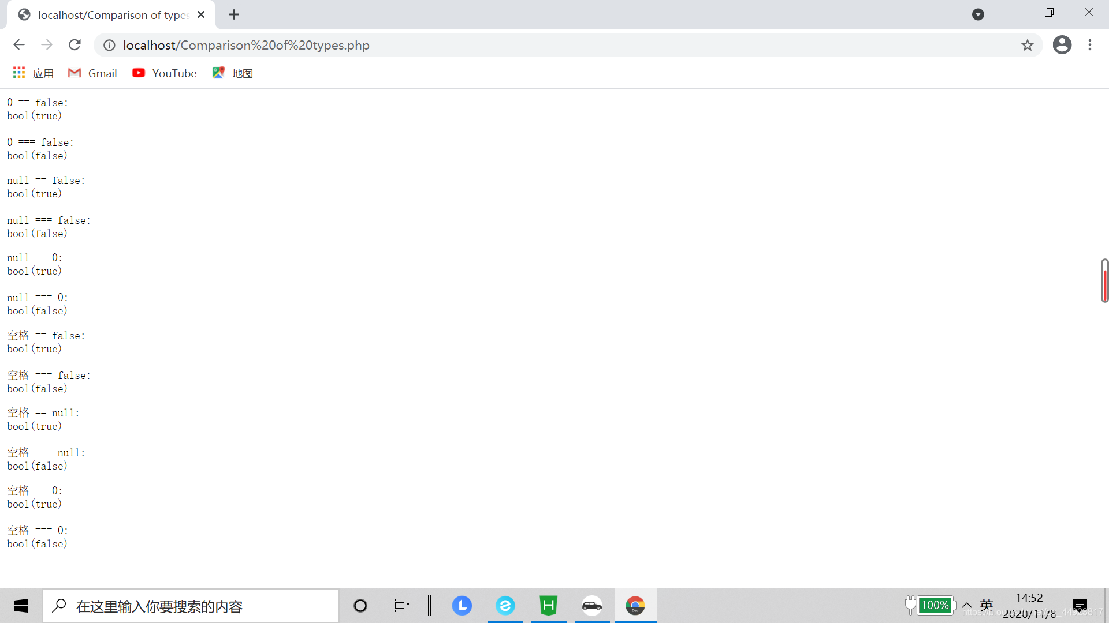The image size is (1109, 623).
Task: Open Task View from taskbar
Action: point(401,606)
